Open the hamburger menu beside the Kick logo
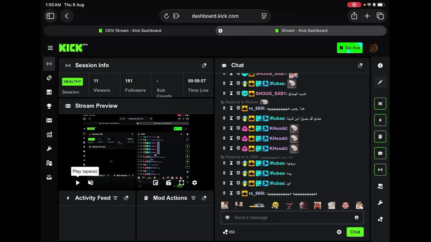This screenshot has width=431, height=242. tap(50, 48)
